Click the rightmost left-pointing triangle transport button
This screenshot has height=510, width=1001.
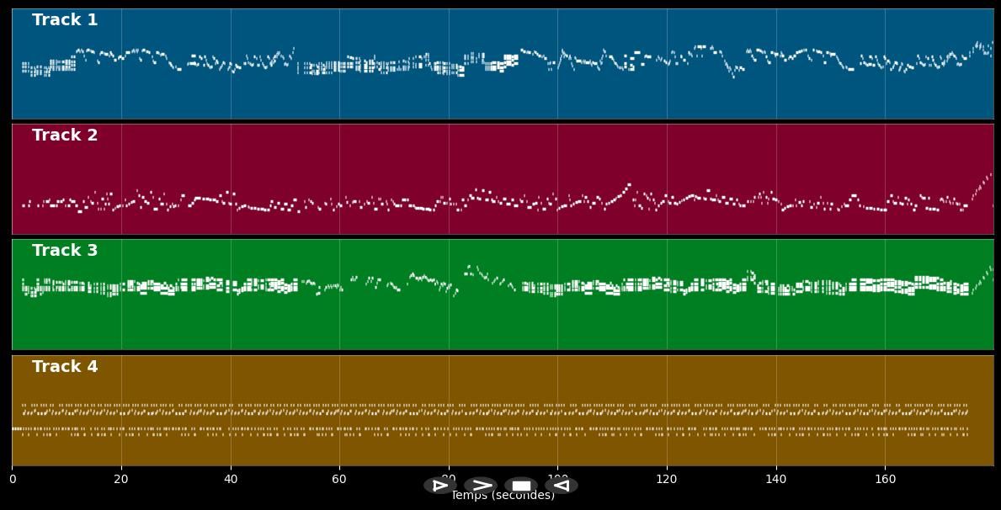[x=562, y=486]
